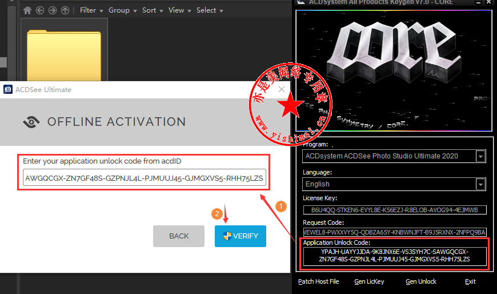The width and height of the screenshot is (497, 294).
Task: Click the Request Code field in keygen
Action: tap(395, 232)
